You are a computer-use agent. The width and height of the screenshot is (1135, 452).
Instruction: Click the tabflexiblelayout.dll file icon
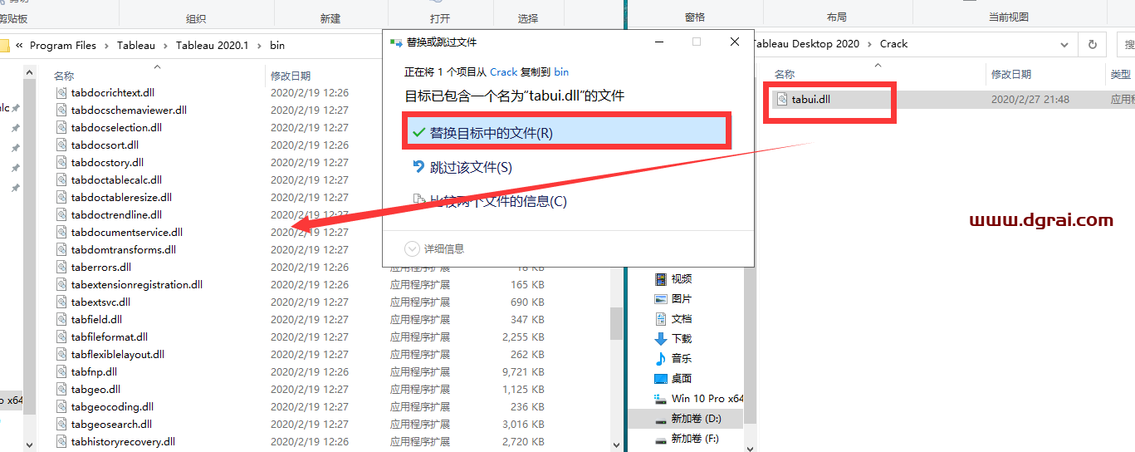pyautogui.click(x=61, y=355)
